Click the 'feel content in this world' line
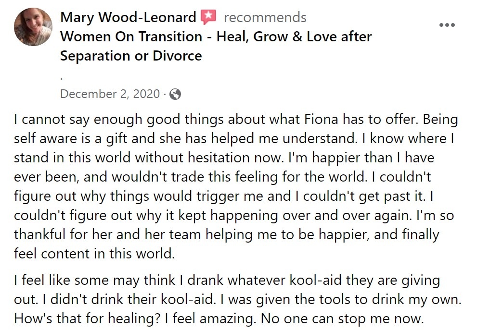This screenshot has height=330, width=477. coord(94,254)
